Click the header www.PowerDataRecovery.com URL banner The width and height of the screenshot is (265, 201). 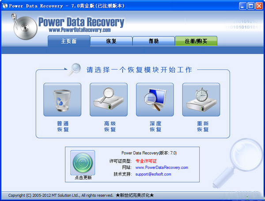(79, 30)
